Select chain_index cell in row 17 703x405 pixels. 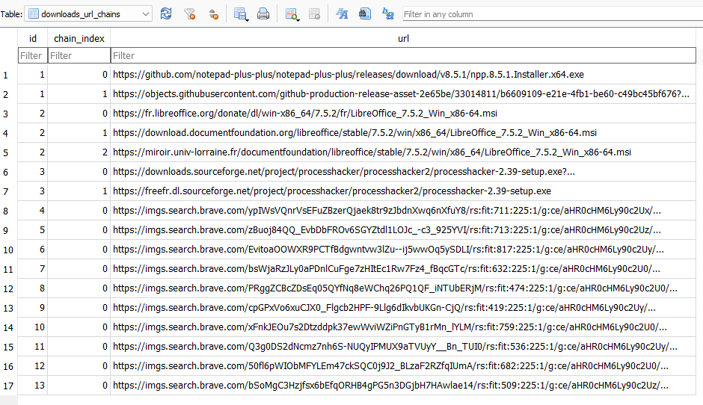click(x=79, y=386)
